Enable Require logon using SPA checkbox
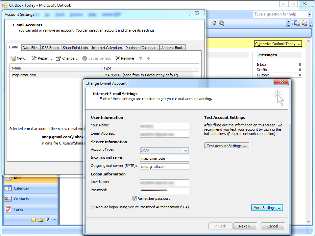The width and height of the screenshot is (315, 236). (93, 207)
